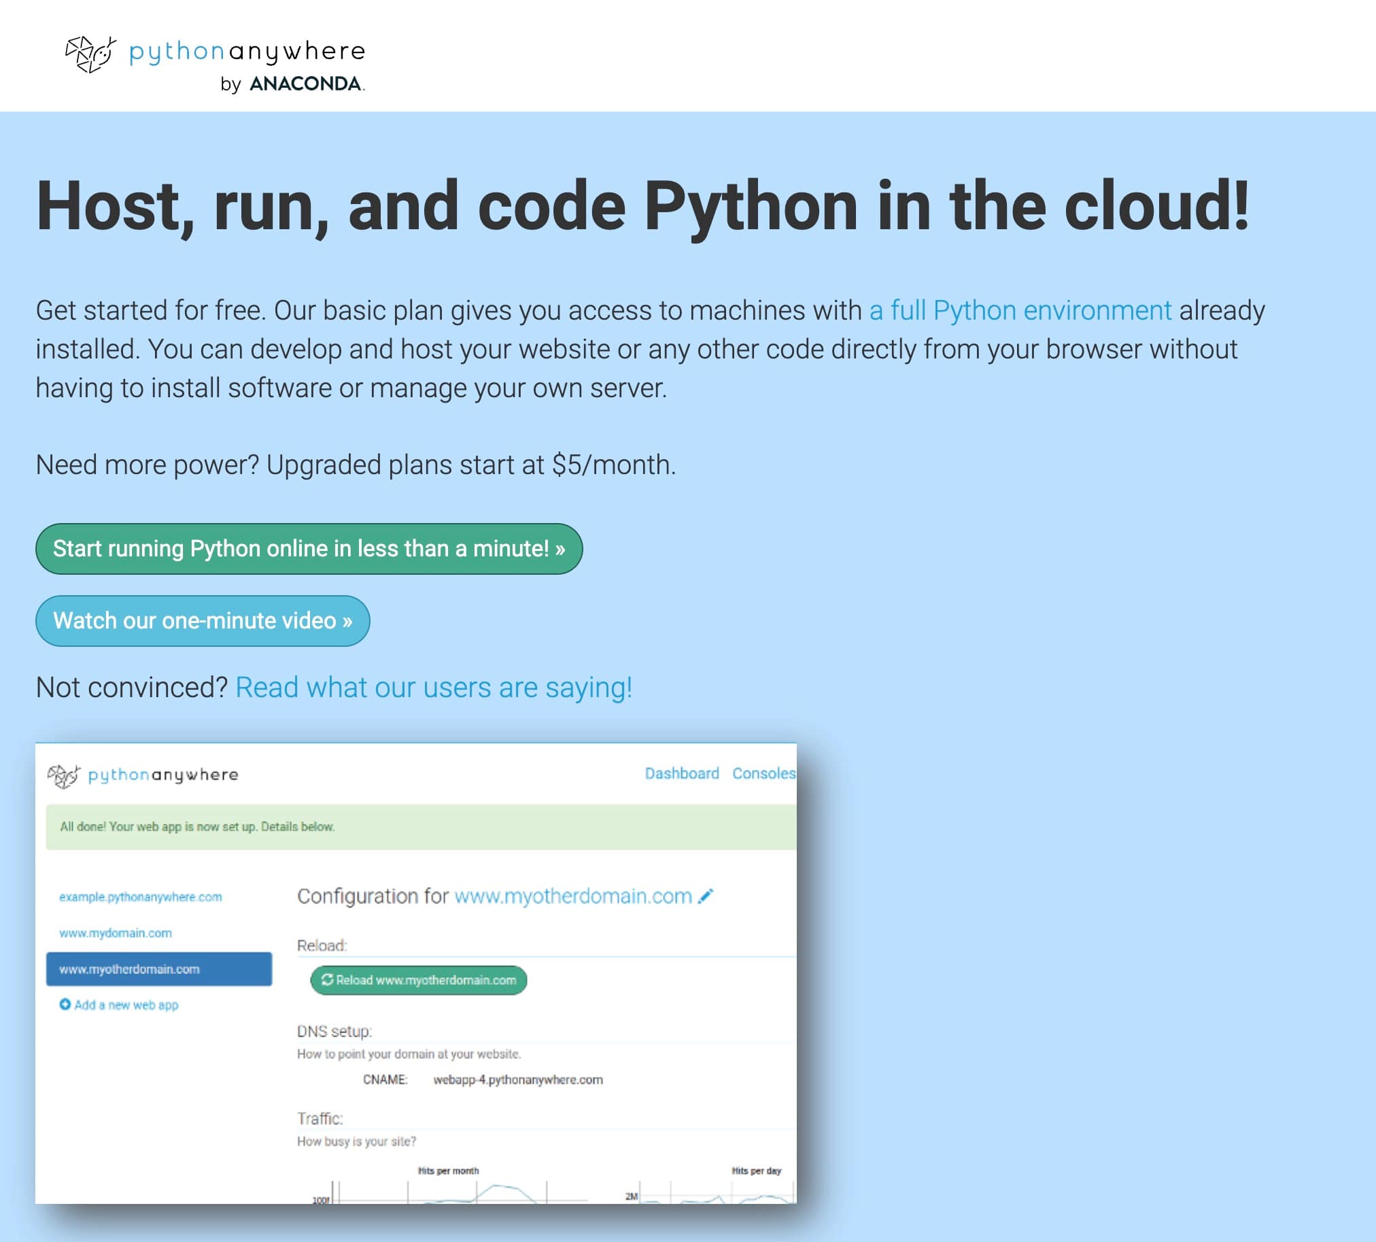Follow the a full Python environment link

[1019, 309]
